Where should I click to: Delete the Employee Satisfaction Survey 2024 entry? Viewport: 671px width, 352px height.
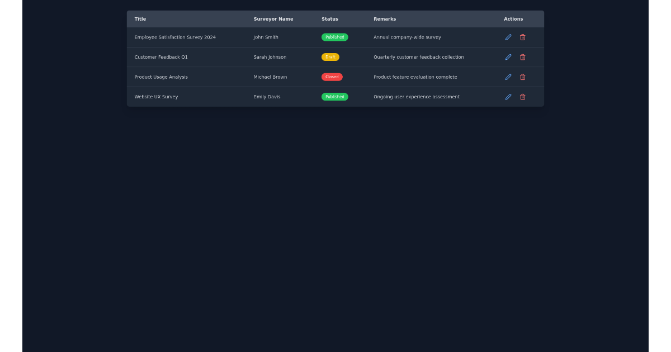[x=523, y=37]
